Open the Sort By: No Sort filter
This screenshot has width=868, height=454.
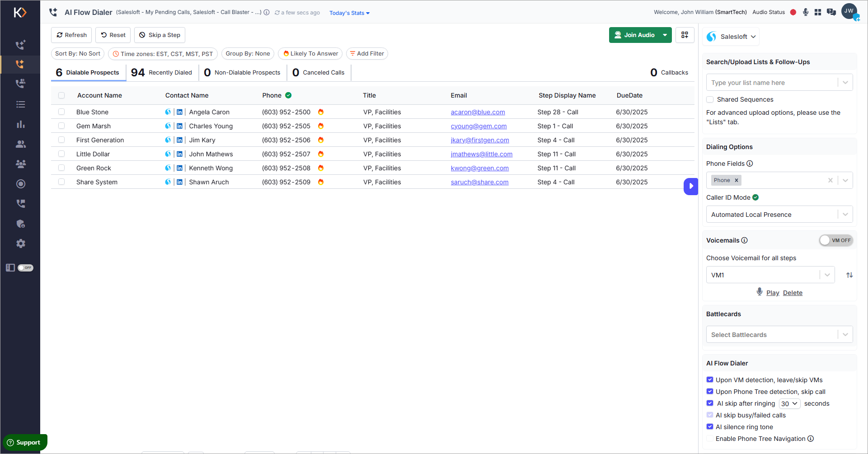(78, 54)
